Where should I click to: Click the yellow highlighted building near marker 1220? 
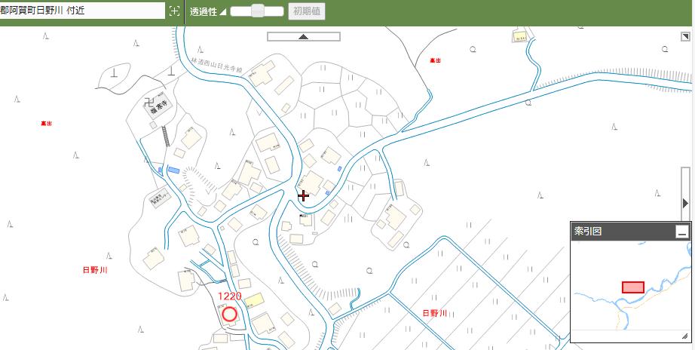point(253,300)
